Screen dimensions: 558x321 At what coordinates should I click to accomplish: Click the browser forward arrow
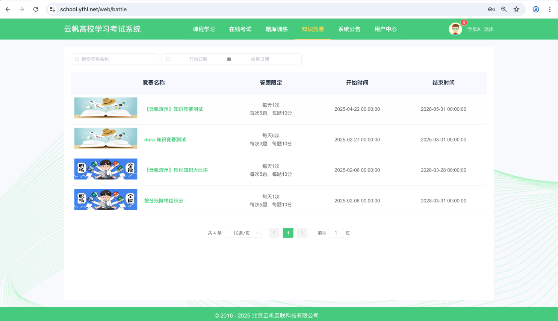pos(22,9)
